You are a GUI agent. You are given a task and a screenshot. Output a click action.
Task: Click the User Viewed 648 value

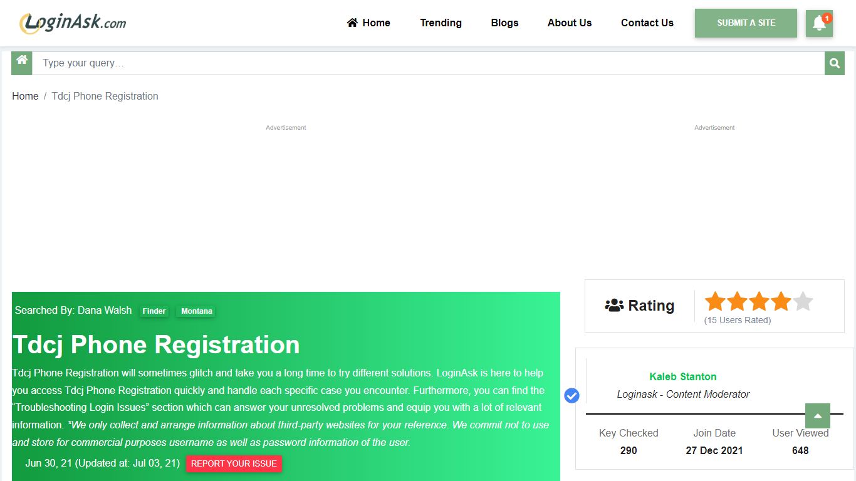[x=800, y=450]
